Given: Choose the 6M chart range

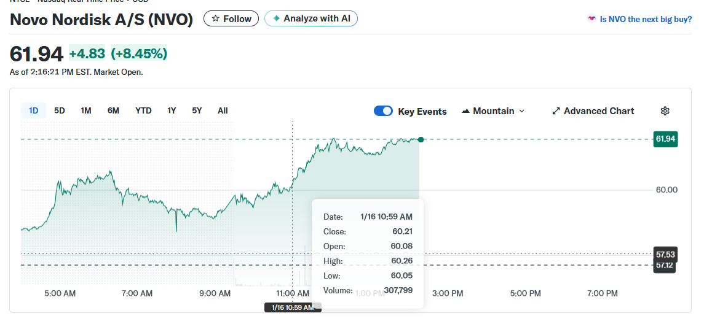Looking at the screenshot, I should [x=113, y=110].
